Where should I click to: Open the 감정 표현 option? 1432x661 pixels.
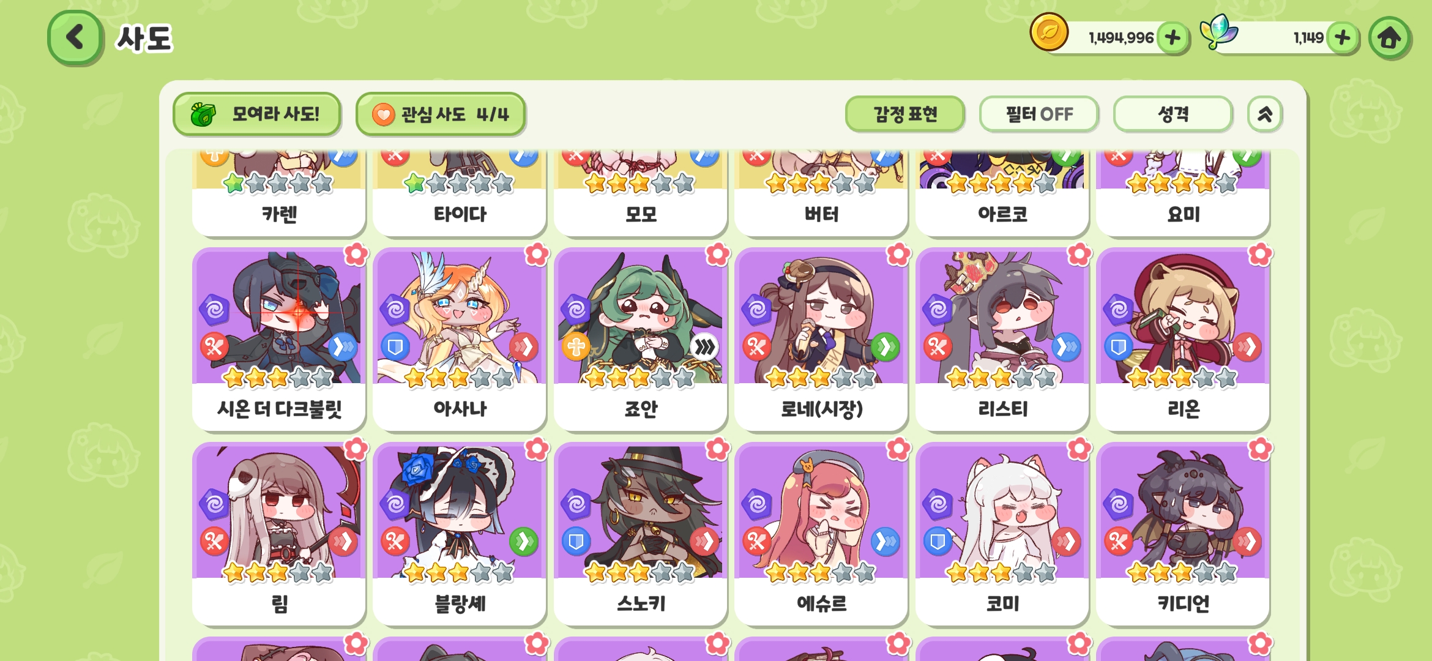point(905,114)
